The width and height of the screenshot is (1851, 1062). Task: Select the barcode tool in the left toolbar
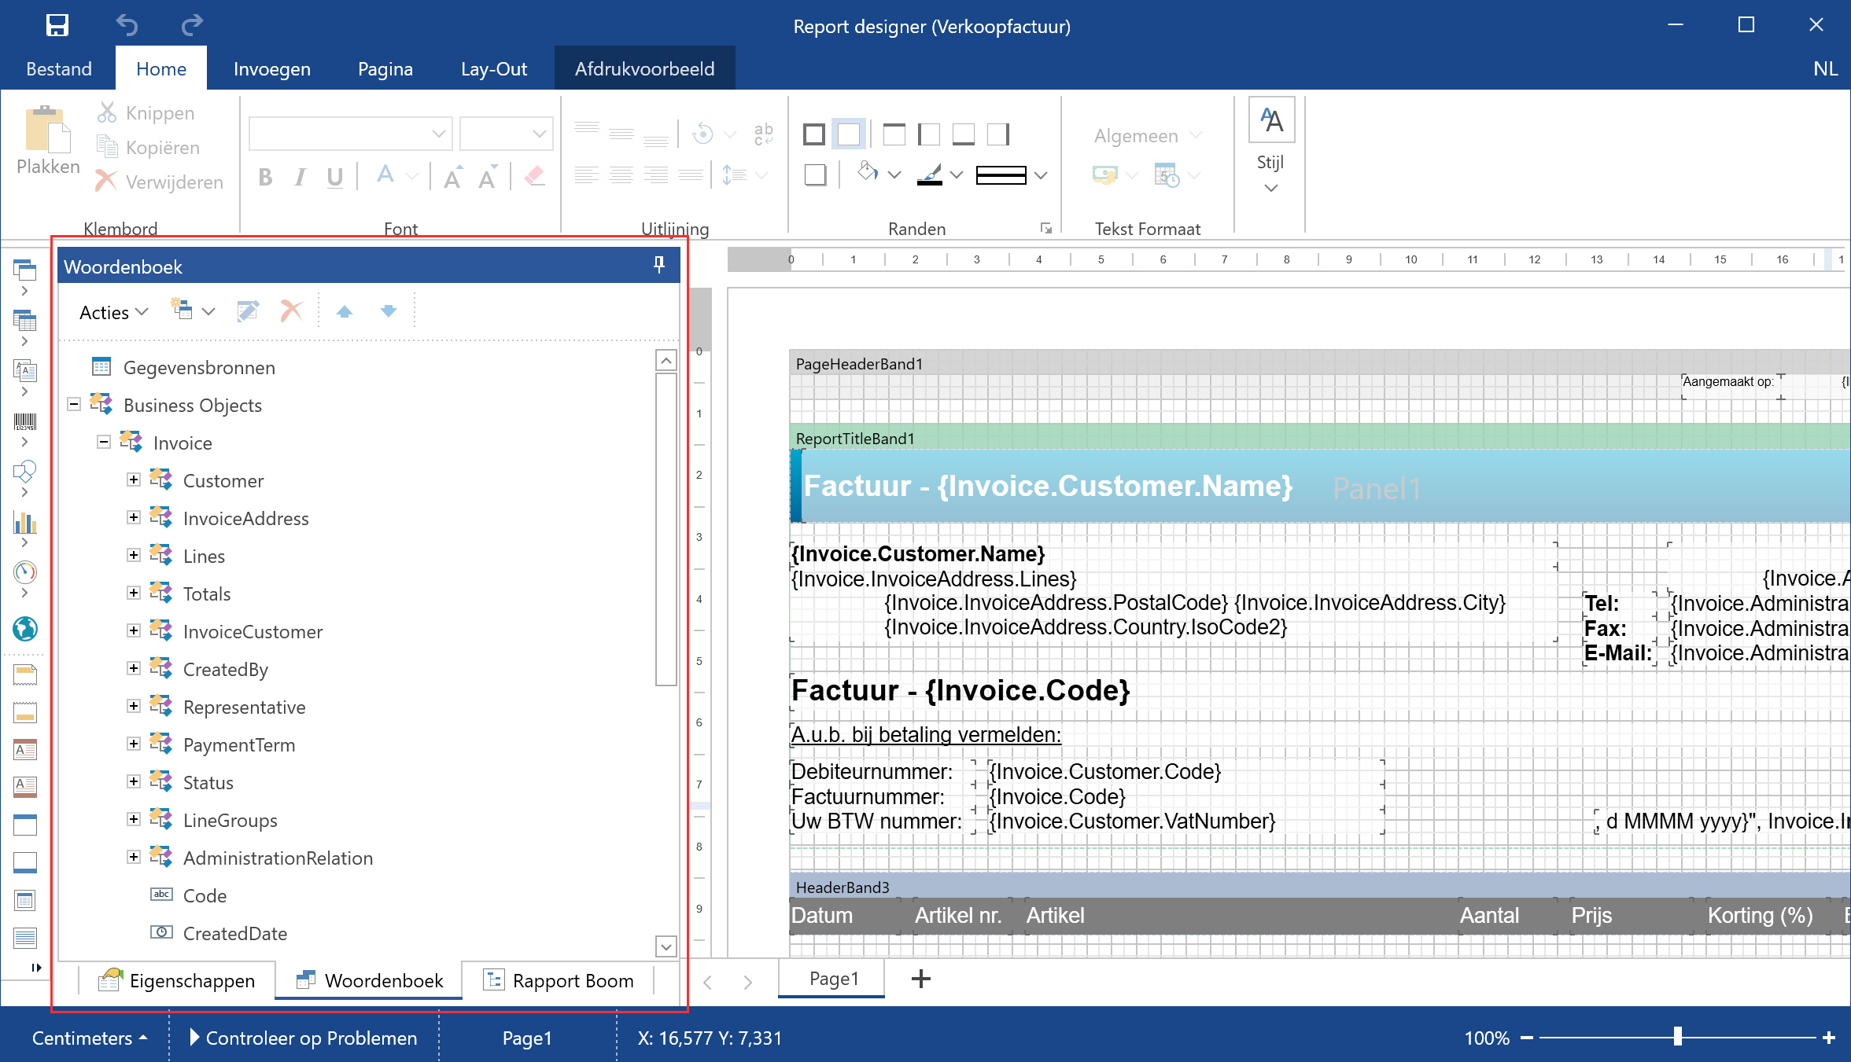pos(24,422)
